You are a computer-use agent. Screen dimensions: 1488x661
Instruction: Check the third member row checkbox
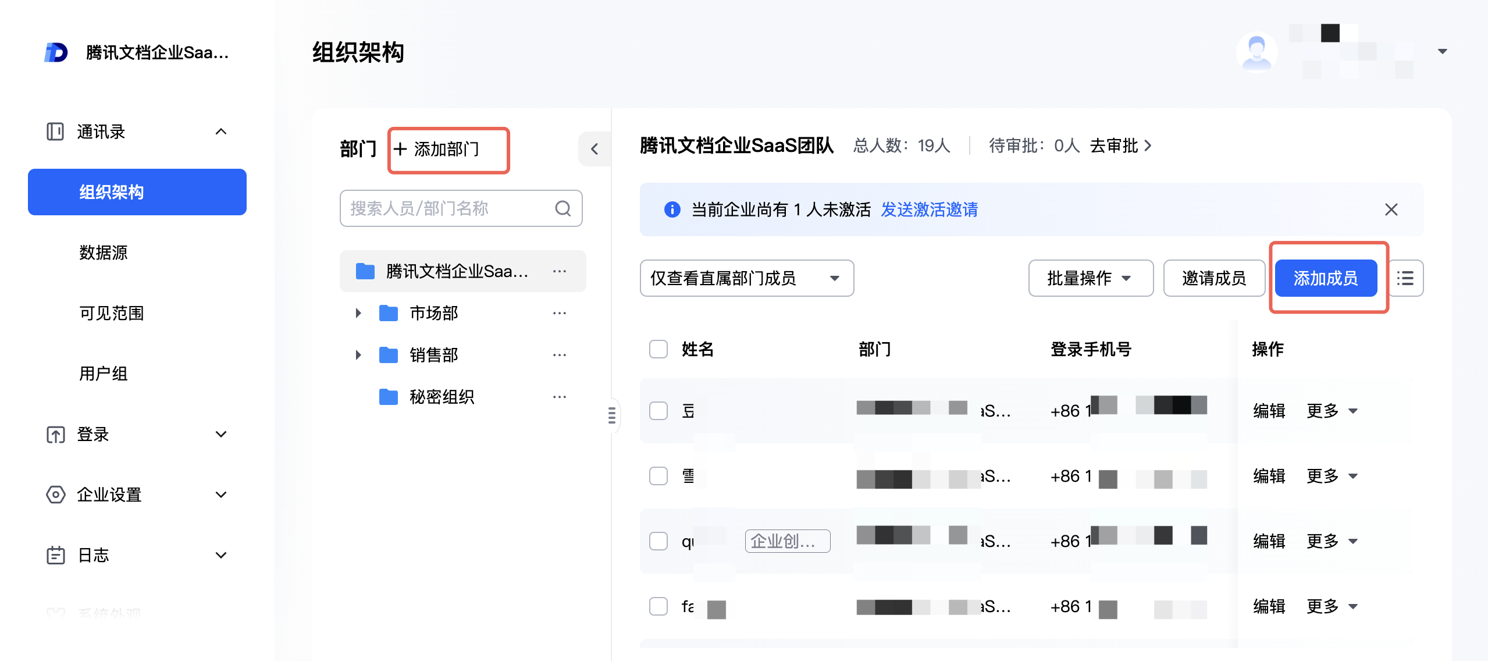[658, 541]
